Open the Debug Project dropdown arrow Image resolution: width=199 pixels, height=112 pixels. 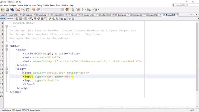pos(92,10)
